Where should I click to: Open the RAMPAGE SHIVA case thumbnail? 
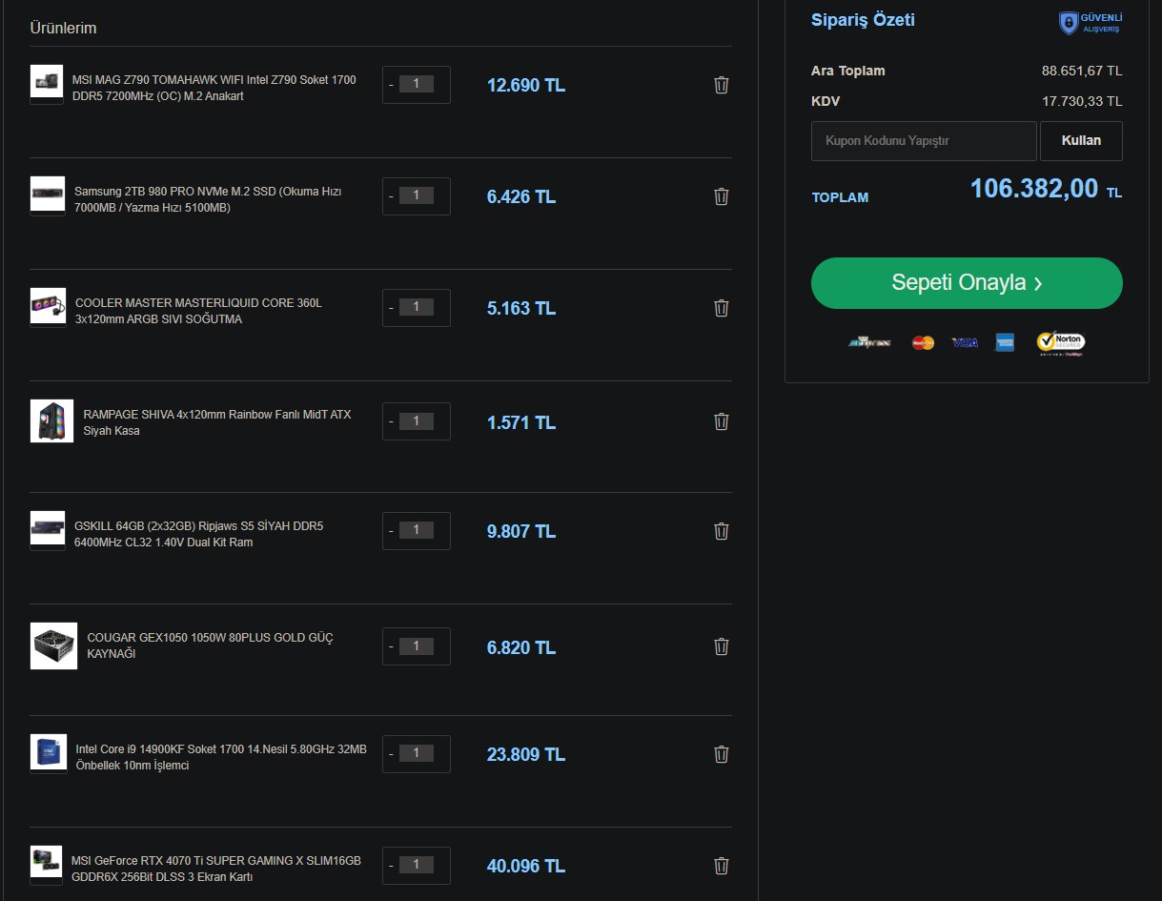(x=51, y=421)
